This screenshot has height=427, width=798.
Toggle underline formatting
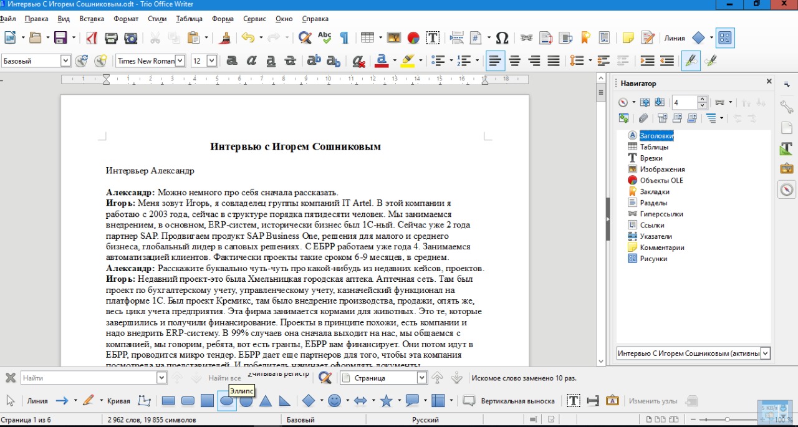[271, 61]
